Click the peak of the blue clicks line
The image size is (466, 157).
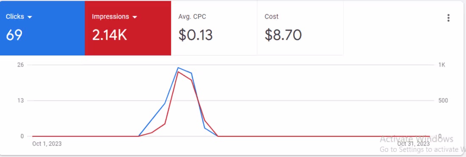pos(178,67)
